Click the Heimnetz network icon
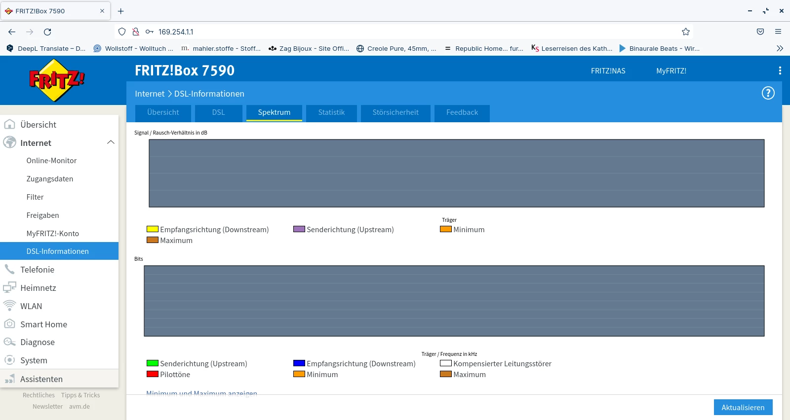Viewport: 790px width, 420px height. 9,287
